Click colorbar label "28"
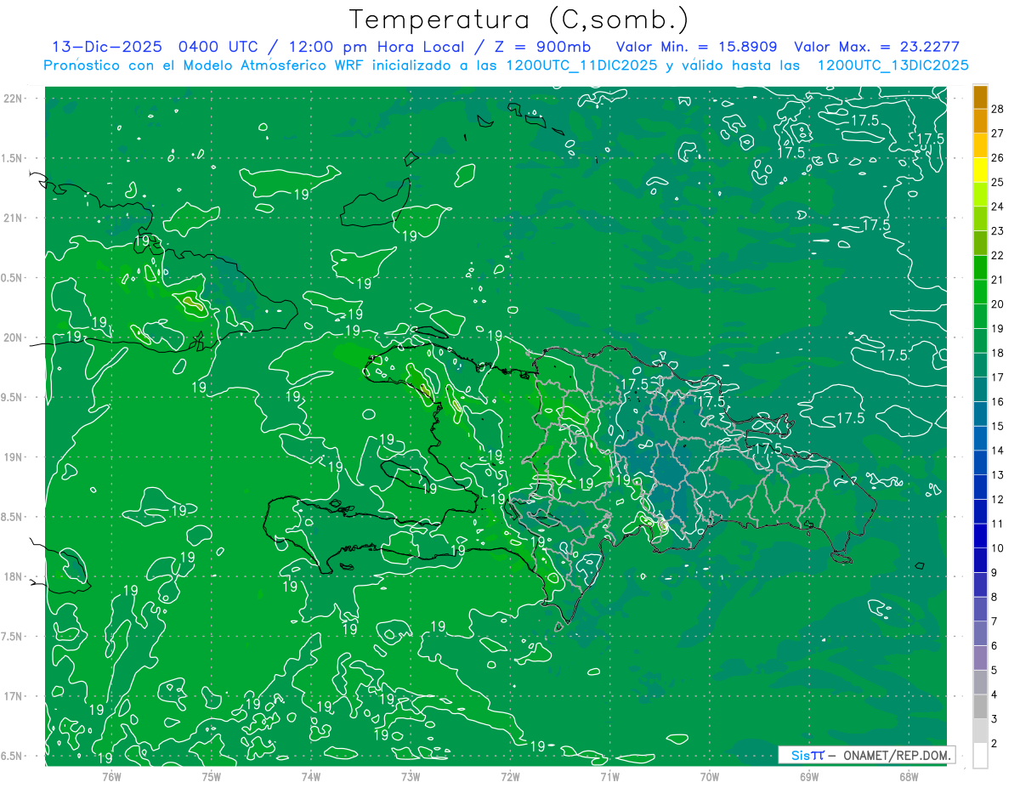This screenshot has height=788, width=1020. (998, 109)
